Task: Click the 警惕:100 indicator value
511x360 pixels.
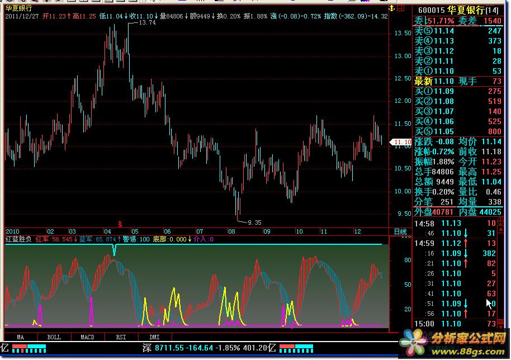Action: [136, 239]
